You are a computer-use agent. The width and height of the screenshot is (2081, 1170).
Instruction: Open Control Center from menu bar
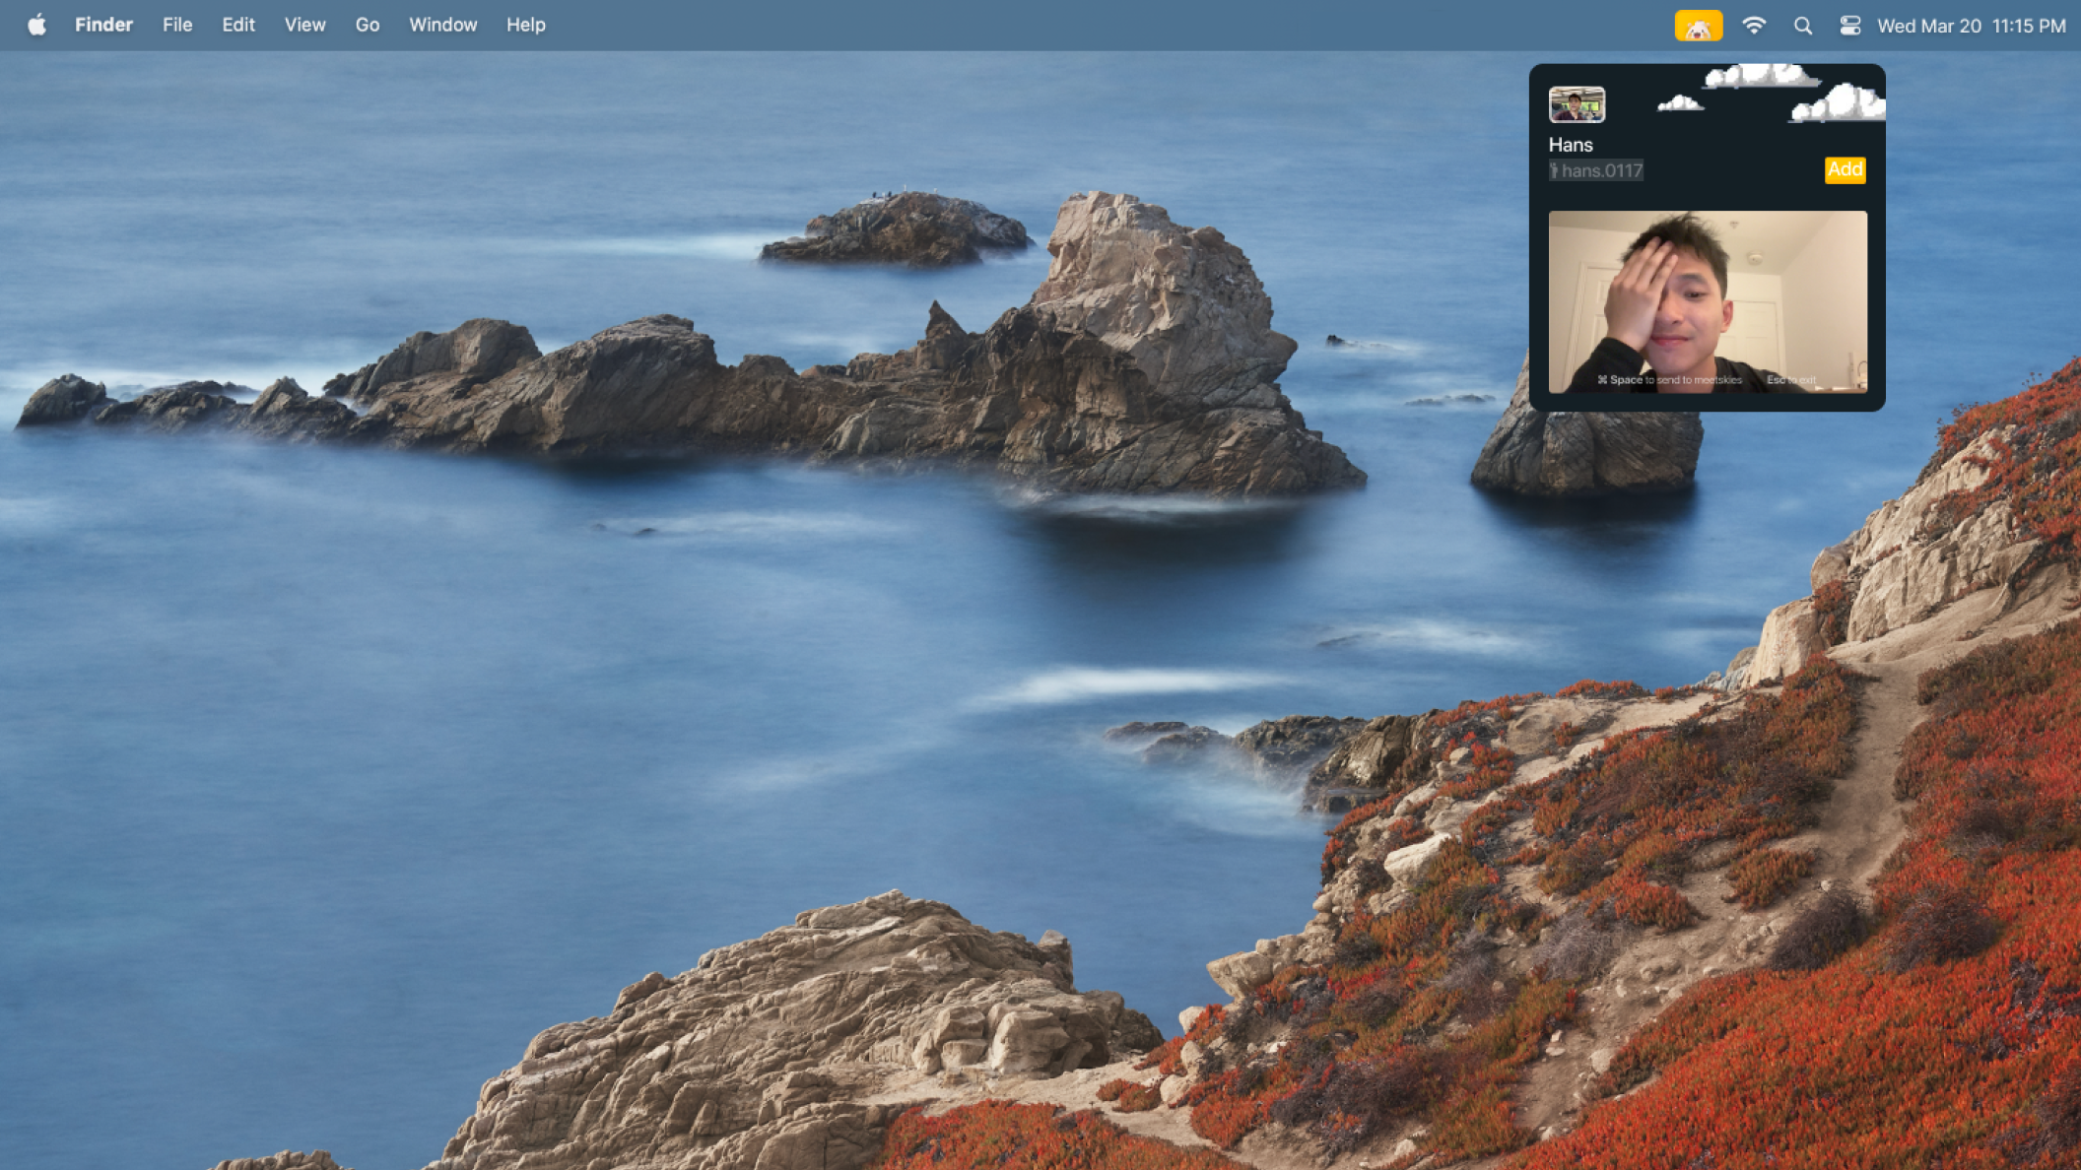[1849, 26]
